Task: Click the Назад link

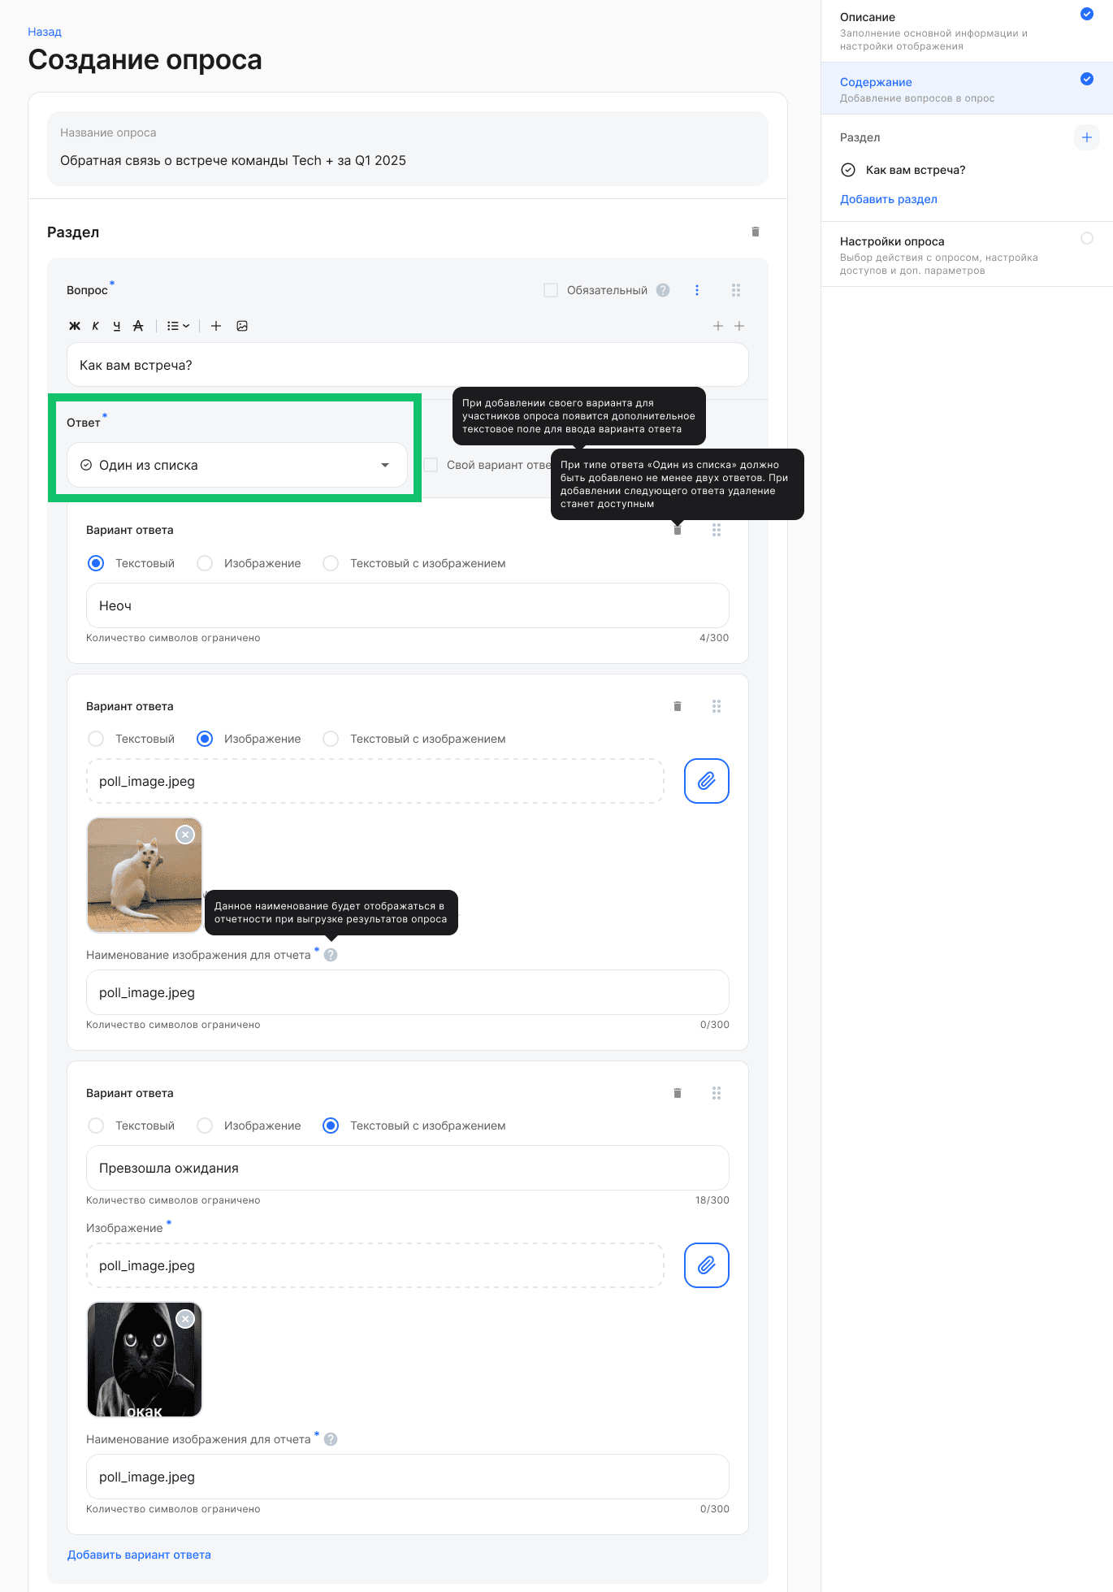Action: coord(45,32)
